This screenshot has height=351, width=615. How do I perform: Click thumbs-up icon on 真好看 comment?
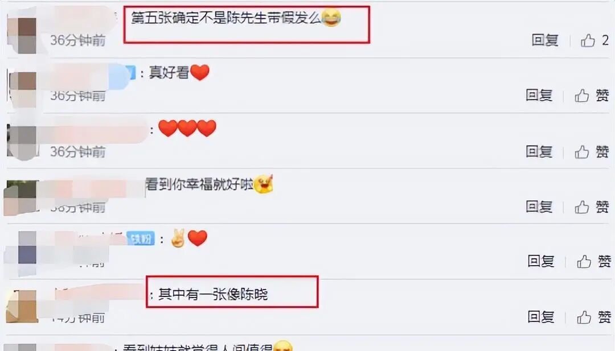[581, 95]
